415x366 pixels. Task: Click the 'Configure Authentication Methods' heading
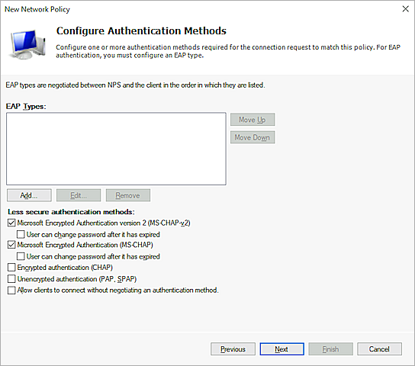tap(141, 31)
